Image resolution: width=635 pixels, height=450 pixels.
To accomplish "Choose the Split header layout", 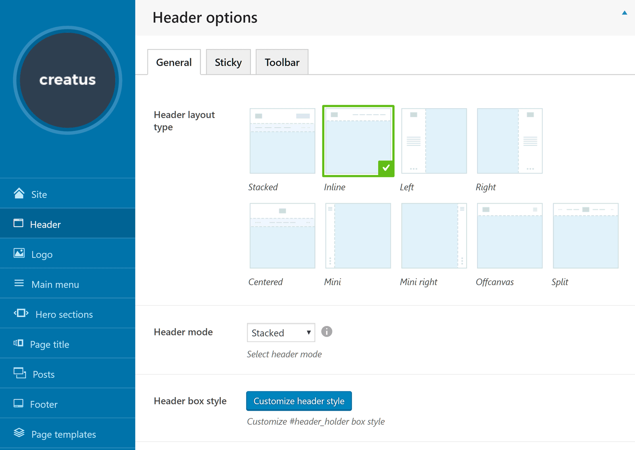I will click(586, 236).
